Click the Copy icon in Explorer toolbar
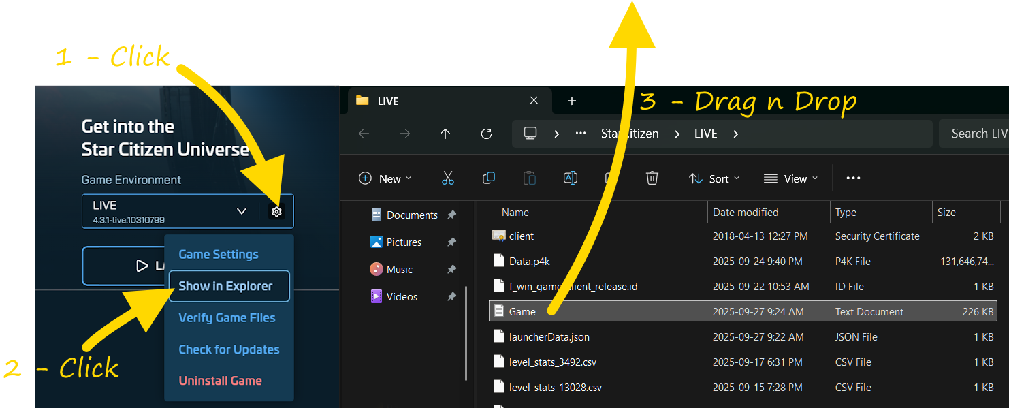Screen dimensions: 1009x408 (488, 178)
